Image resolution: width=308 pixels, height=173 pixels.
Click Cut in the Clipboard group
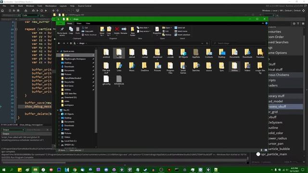(85, 28)
